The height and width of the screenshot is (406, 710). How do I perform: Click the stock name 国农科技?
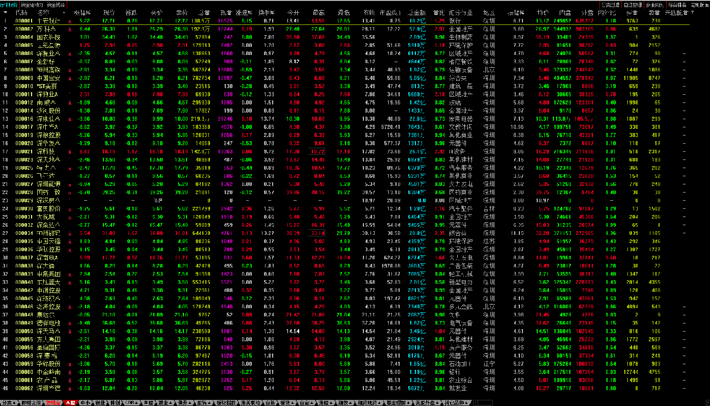49,38
